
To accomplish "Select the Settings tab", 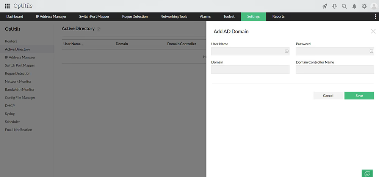I will (253, 17).
